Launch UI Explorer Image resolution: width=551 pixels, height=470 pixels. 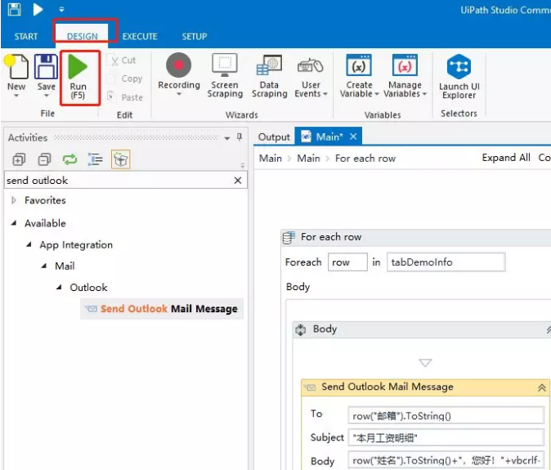tap(459, 77)
